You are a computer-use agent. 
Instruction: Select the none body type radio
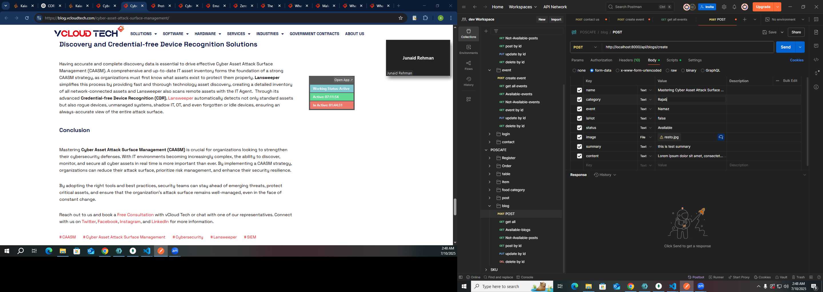tap(574, 70)
